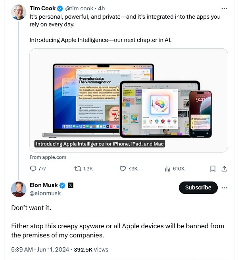Click the X affiliation badge beside Elon Musk
Image resolution: width=238 pixels, height=260 pixels.
[x=71, y=185]
